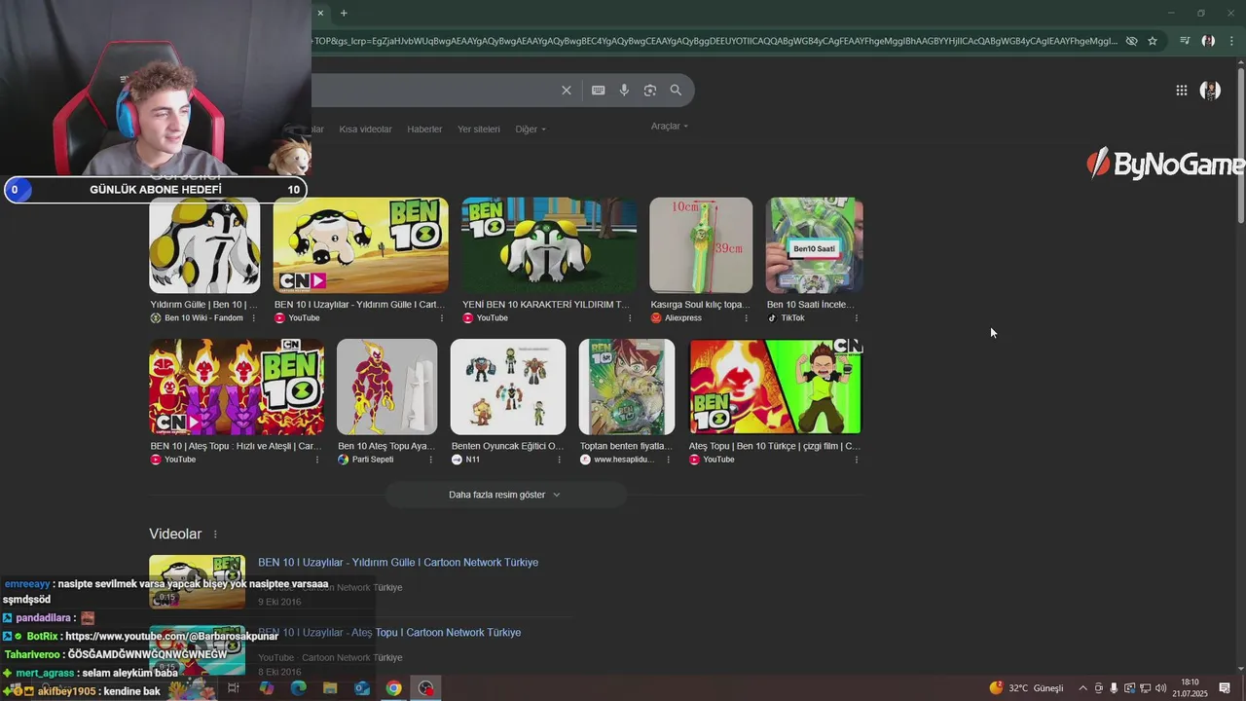Image resolution: width=1246 pixels, height=701 pixels.
Task: Open File Explorer from taskbar
Action: (x=330, y=688)
